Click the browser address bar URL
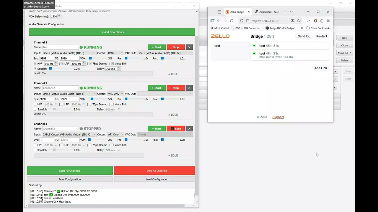The height and width of the screenshot is (212, 378). (x=265, y=21)
